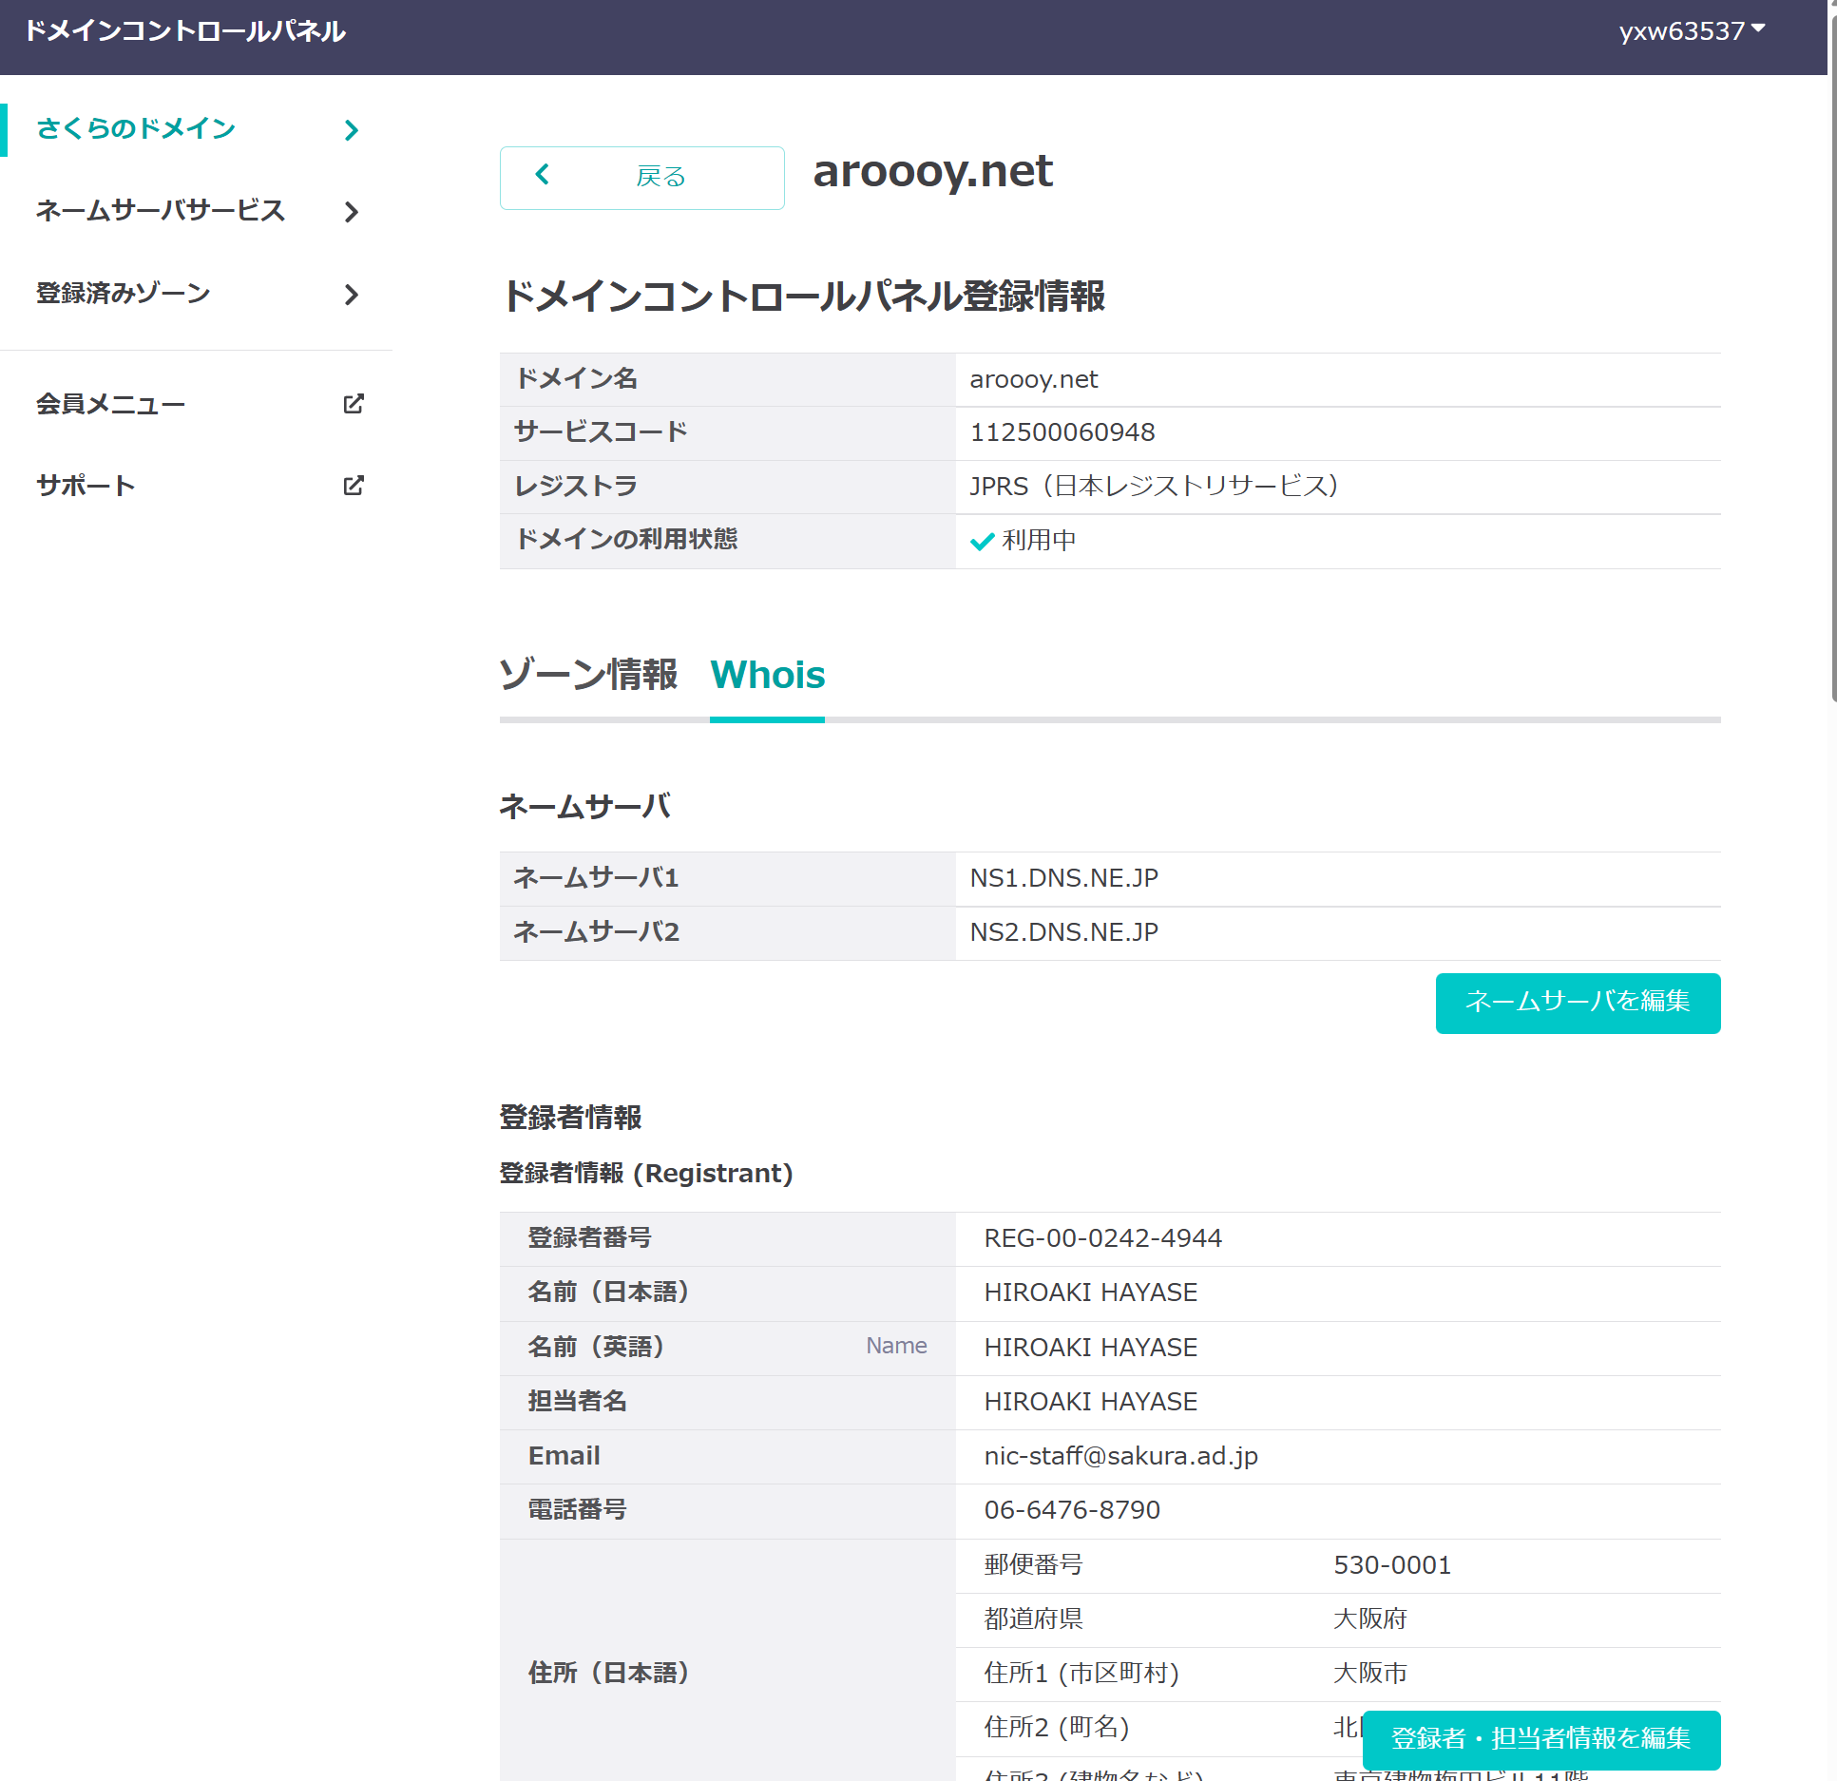Viewport: 1837px width, 1781px height.
Task: Click ネームサーバサービス menu label
Action: click(x=161, y=211)
